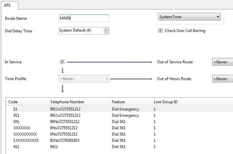Increase Dial Delay Time with up arrow
The height and width of the screenshot is (154, 233).
click(x=106, y=29)
